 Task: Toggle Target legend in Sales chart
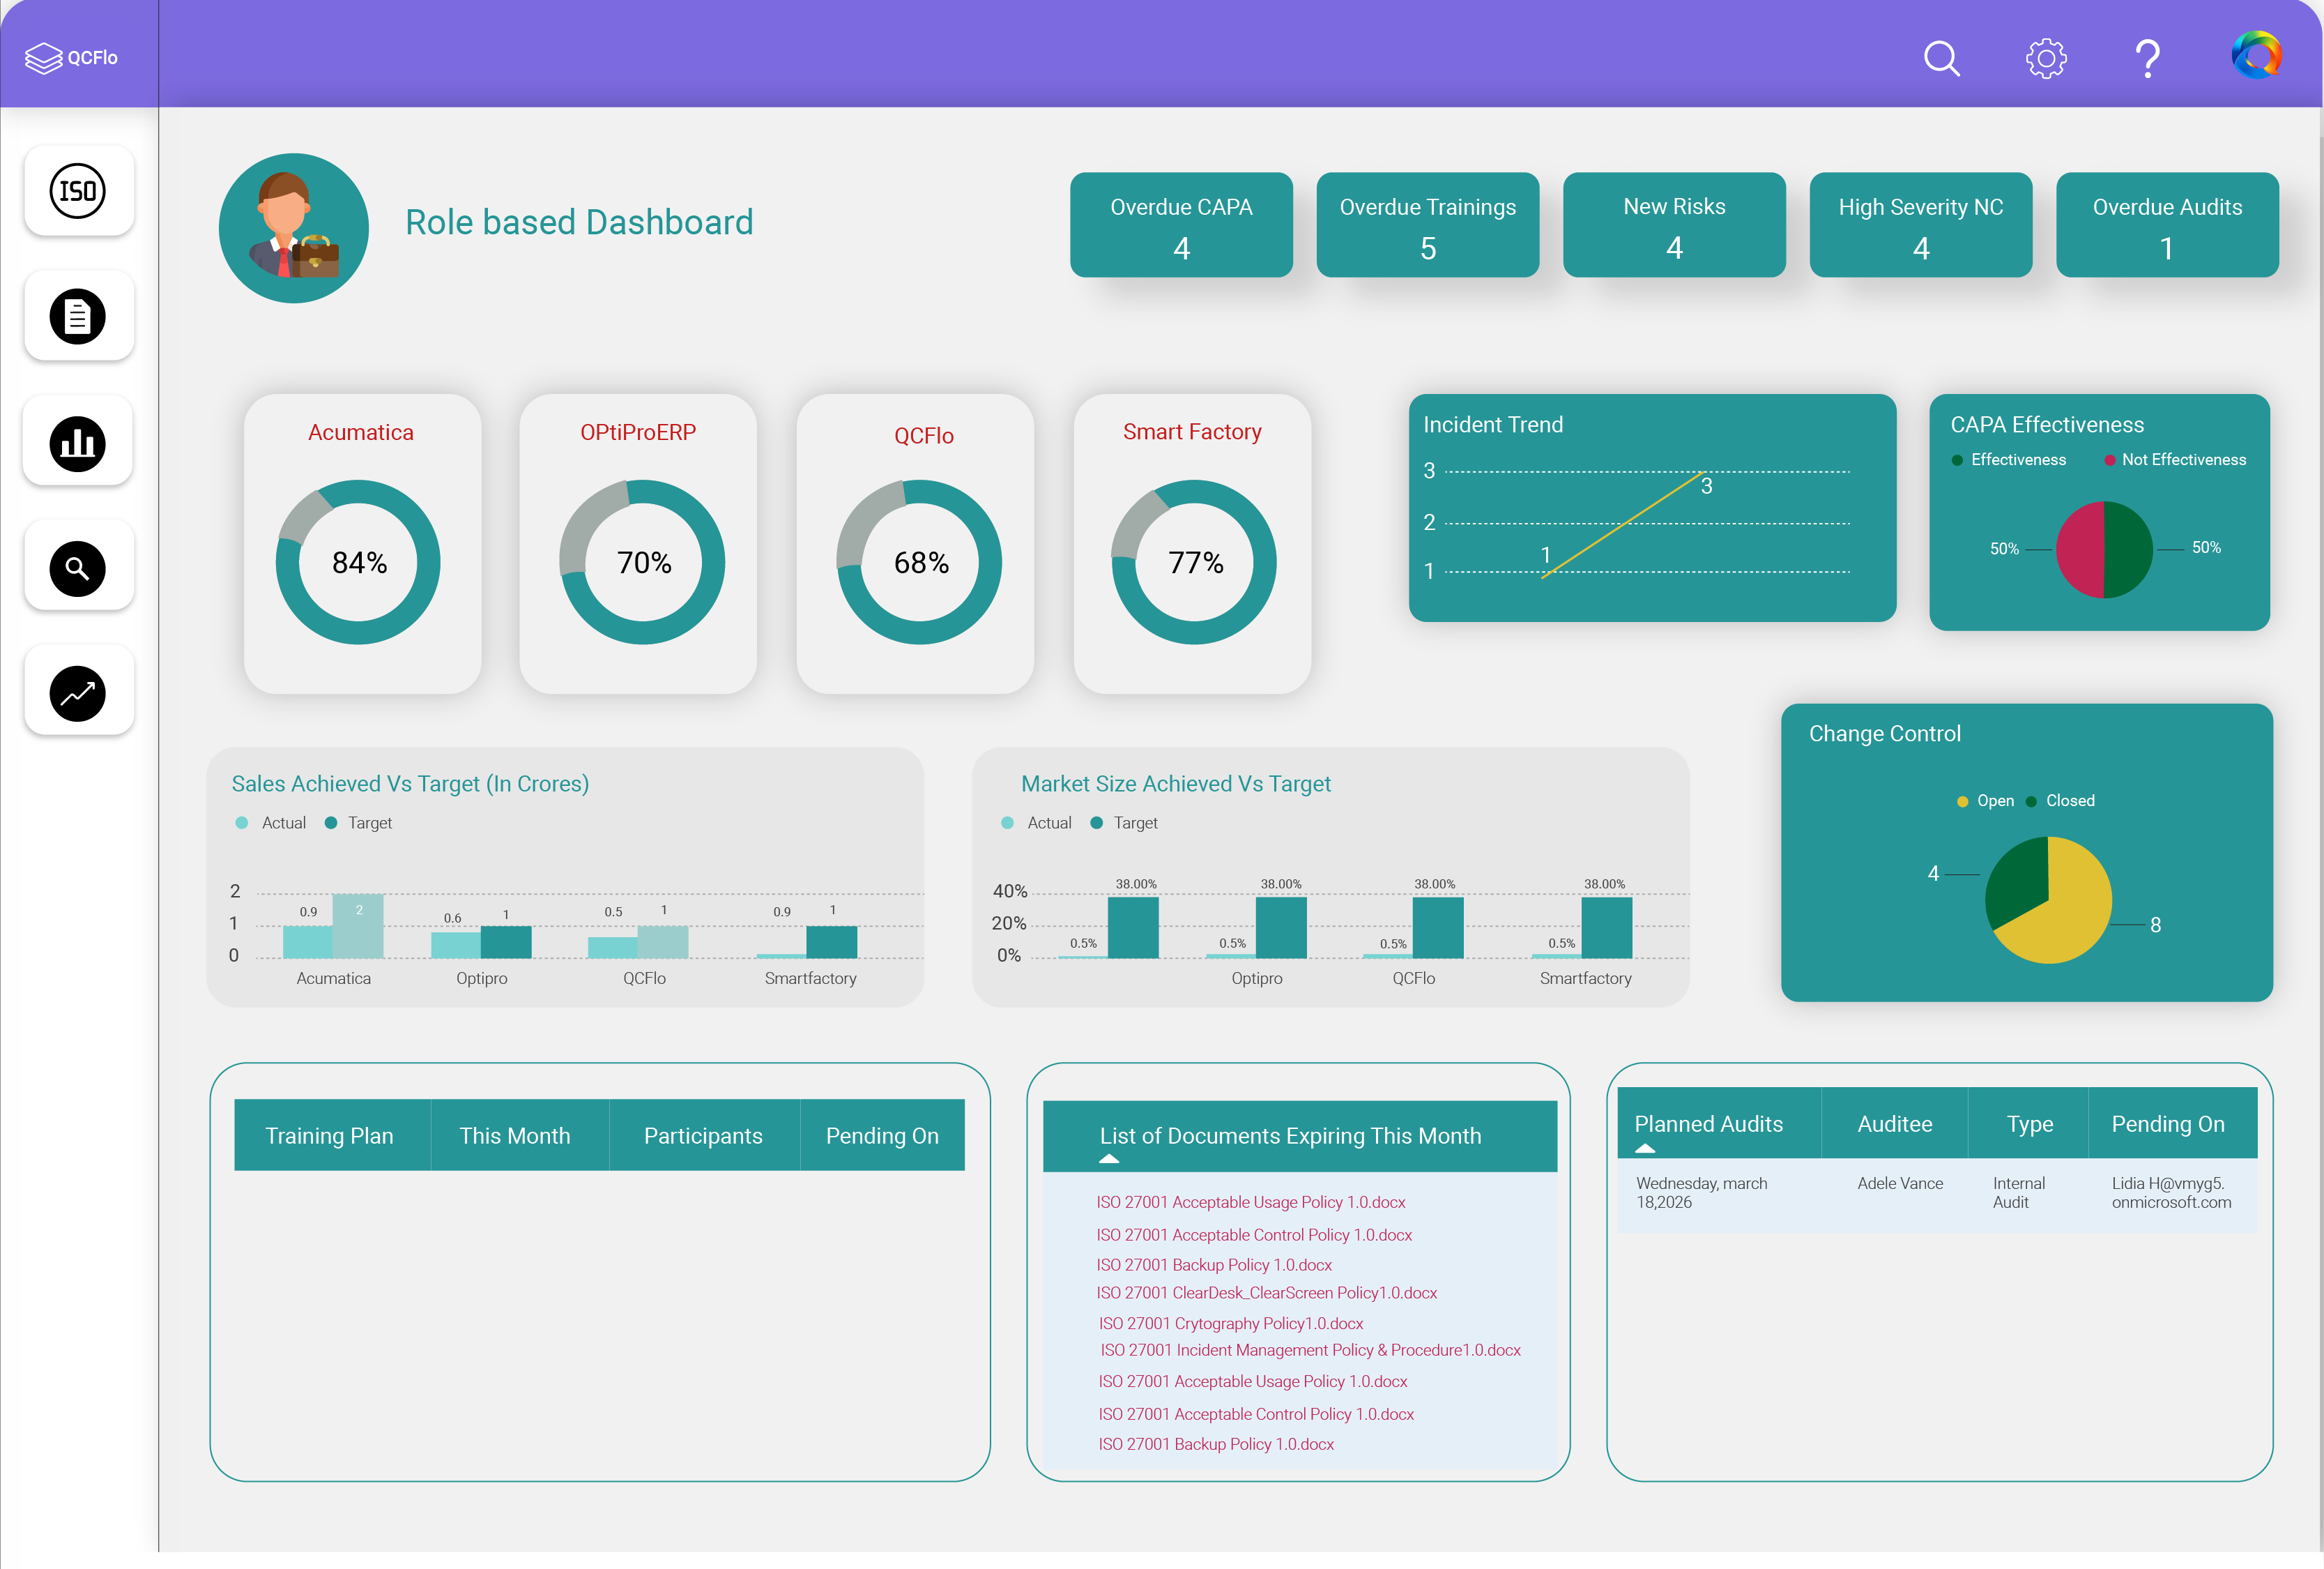click(x=359, y=823)
